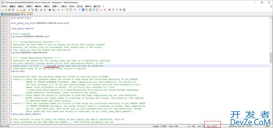Create a new document with toolbar New icon
Screen dimensions: 273x128
tap(2, 10)
